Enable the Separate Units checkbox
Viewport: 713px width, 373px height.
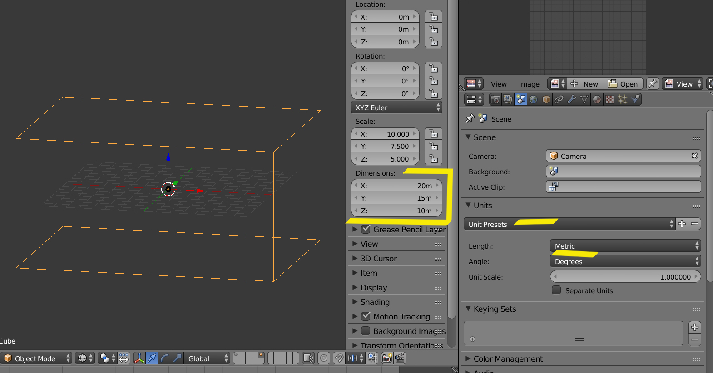(x=556, y=290)
